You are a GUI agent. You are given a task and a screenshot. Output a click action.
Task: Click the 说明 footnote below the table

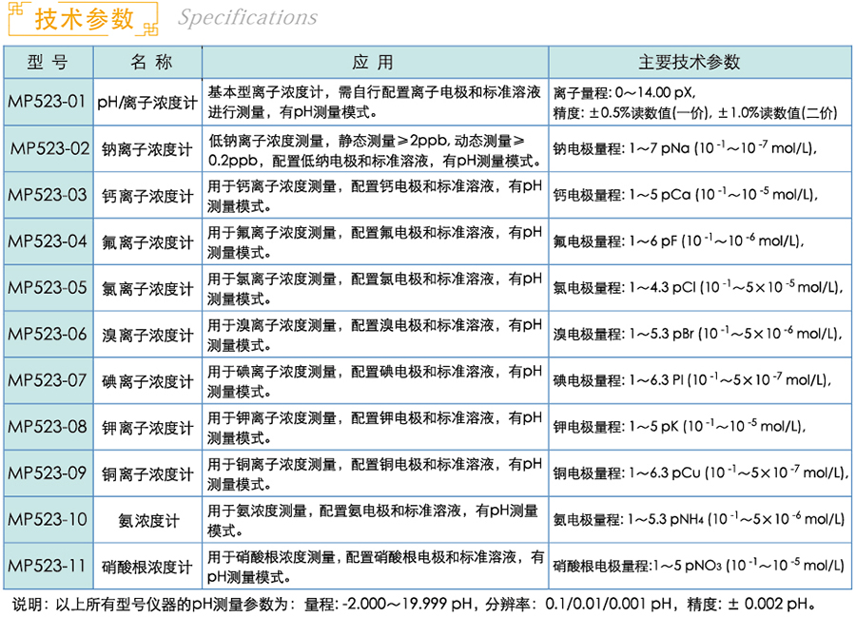pyautogui.click(x=415, y=603)
